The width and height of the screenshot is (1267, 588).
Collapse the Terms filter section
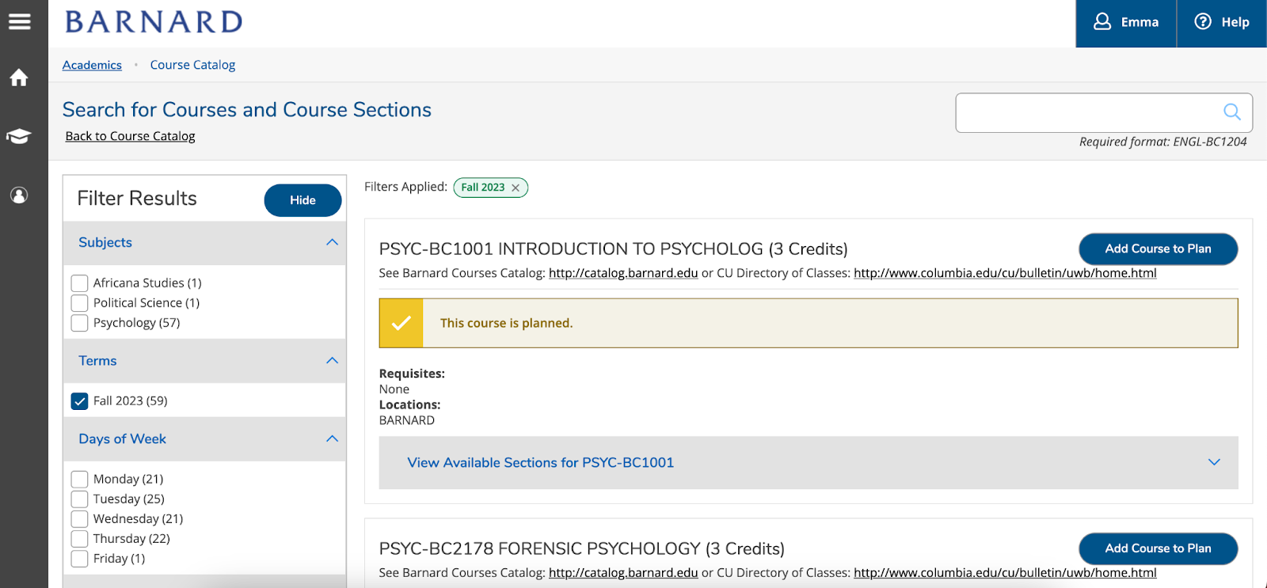coord(332,361)
